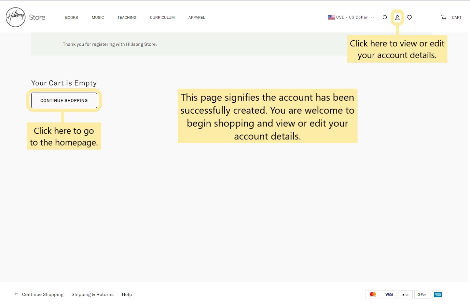This screenshot has width=470, height=306.
Task: Open the wishlist heart icon
Action: (x=409, y=18)
